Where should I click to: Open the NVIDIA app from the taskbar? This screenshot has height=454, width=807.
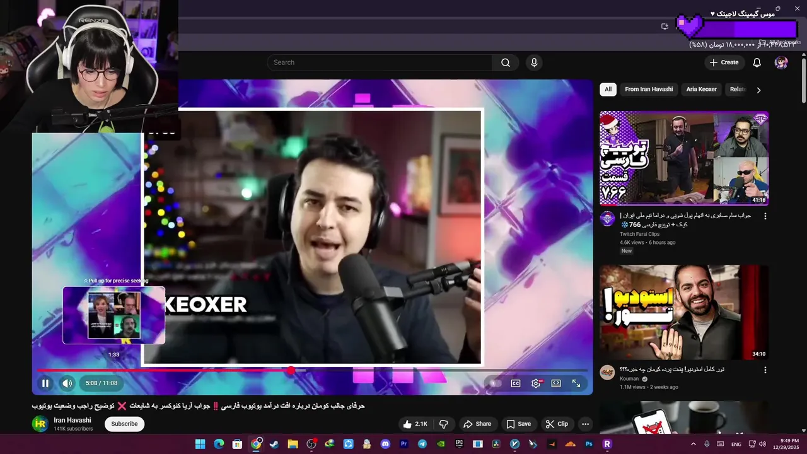441,444
